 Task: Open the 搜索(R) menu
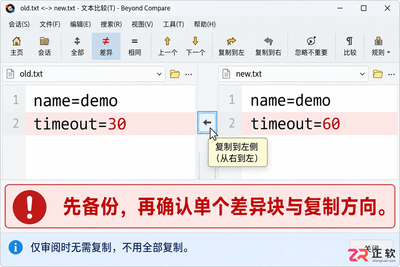[x=111, y=24]
